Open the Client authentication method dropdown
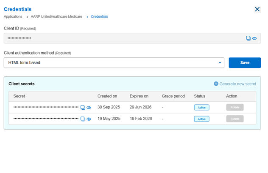Image resolution: width=268 pixels, height=173 pixels. (x=114, y=62)
